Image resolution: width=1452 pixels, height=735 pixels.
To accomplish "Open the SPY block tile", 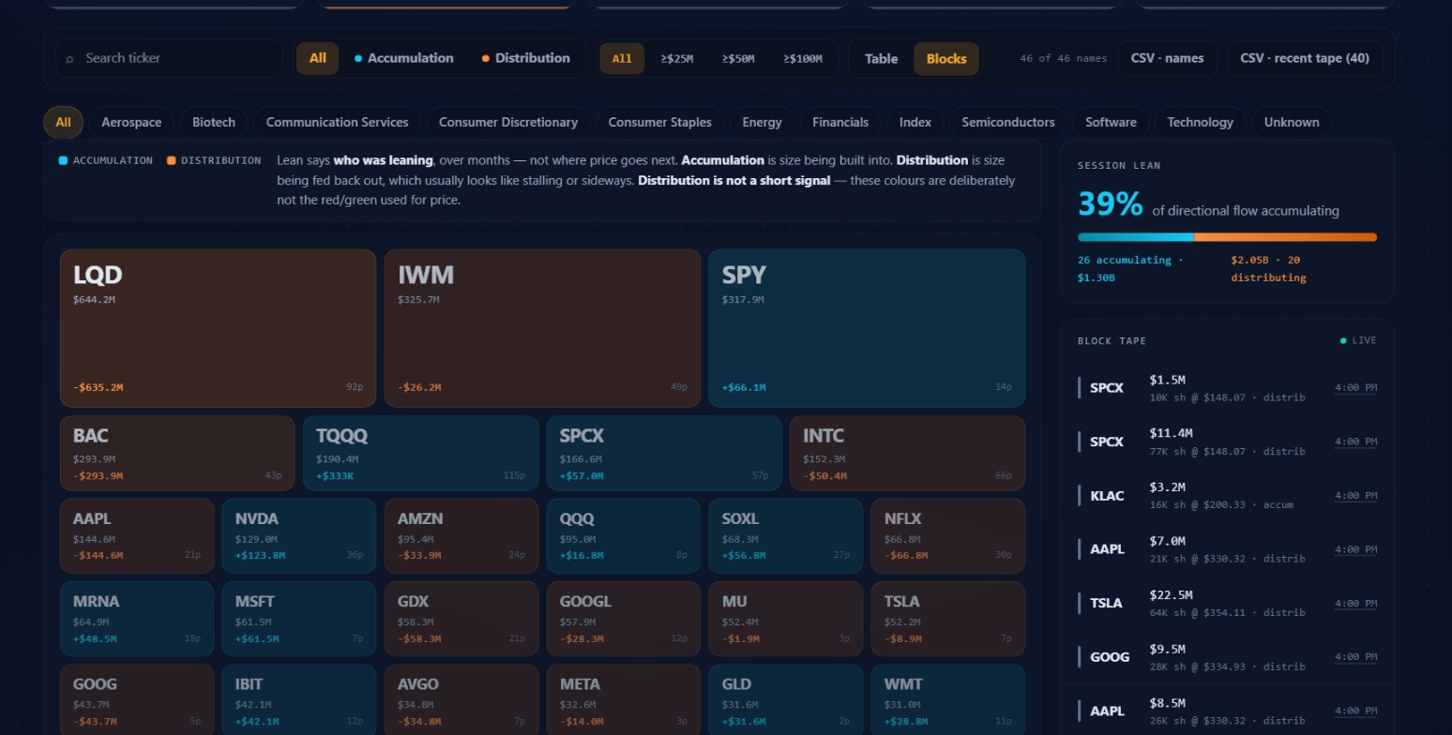I will (867, 328).
